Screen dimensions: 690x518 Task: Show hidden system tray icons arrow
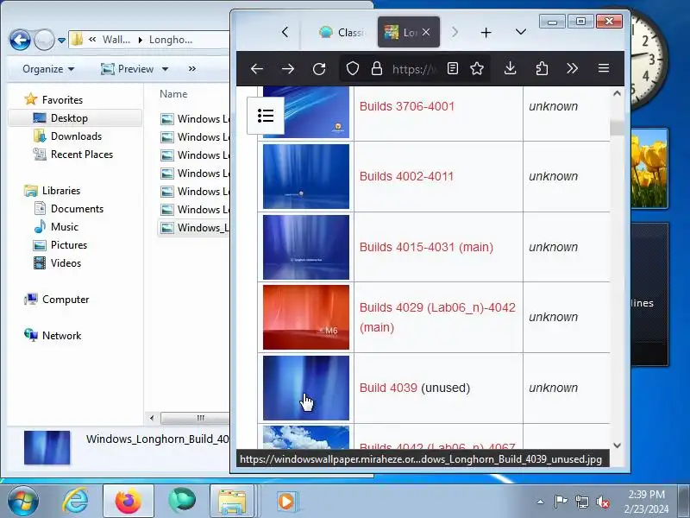click(x=540, y=502)
